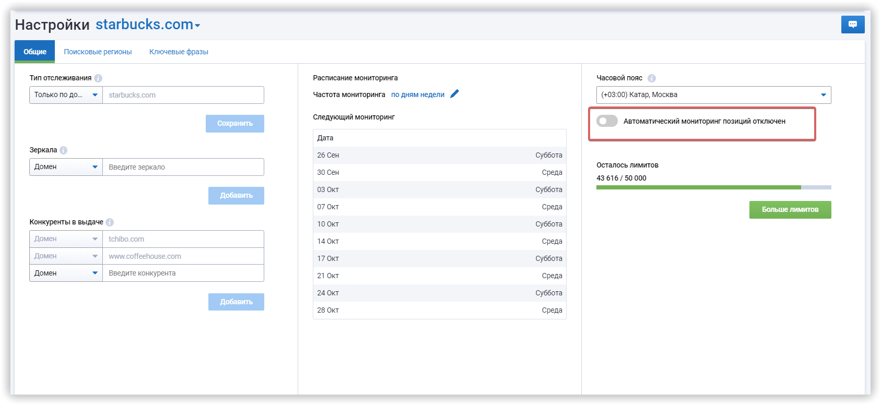
Task: Click the starbucks.com domain input field
Action: 183,95
